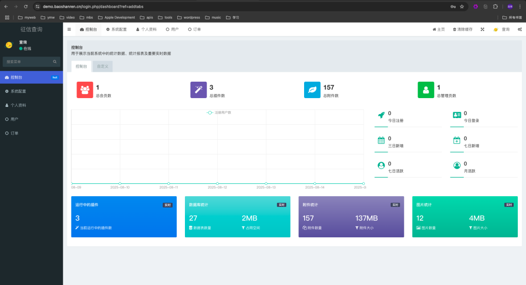
Task: Click the 图片统计 card title
Action: point(424,205)
